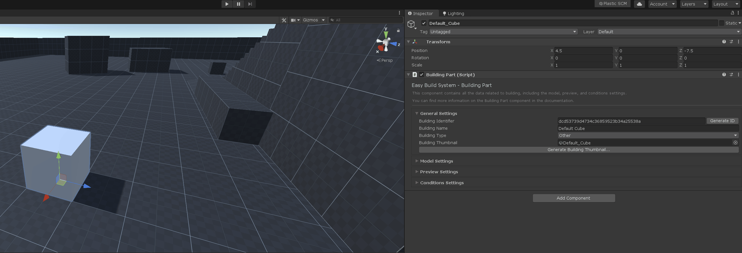The image size is (742, 253).
Task: Click the Step frame button
Action: click(250, 4)
